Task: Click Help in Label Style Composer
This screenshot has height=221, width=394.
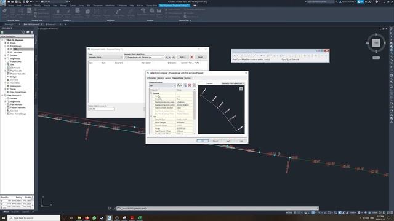Action: [241, 141]
